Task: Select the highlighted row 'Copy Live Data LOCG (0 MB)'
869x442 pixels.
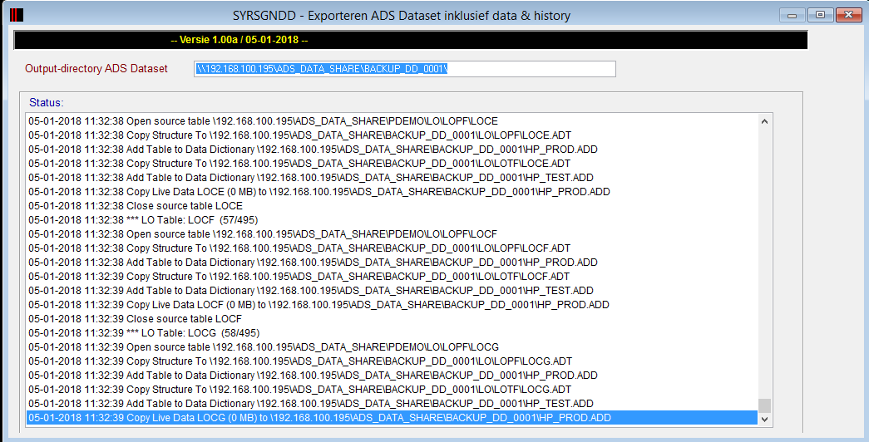Action: [x=392, y=418]
